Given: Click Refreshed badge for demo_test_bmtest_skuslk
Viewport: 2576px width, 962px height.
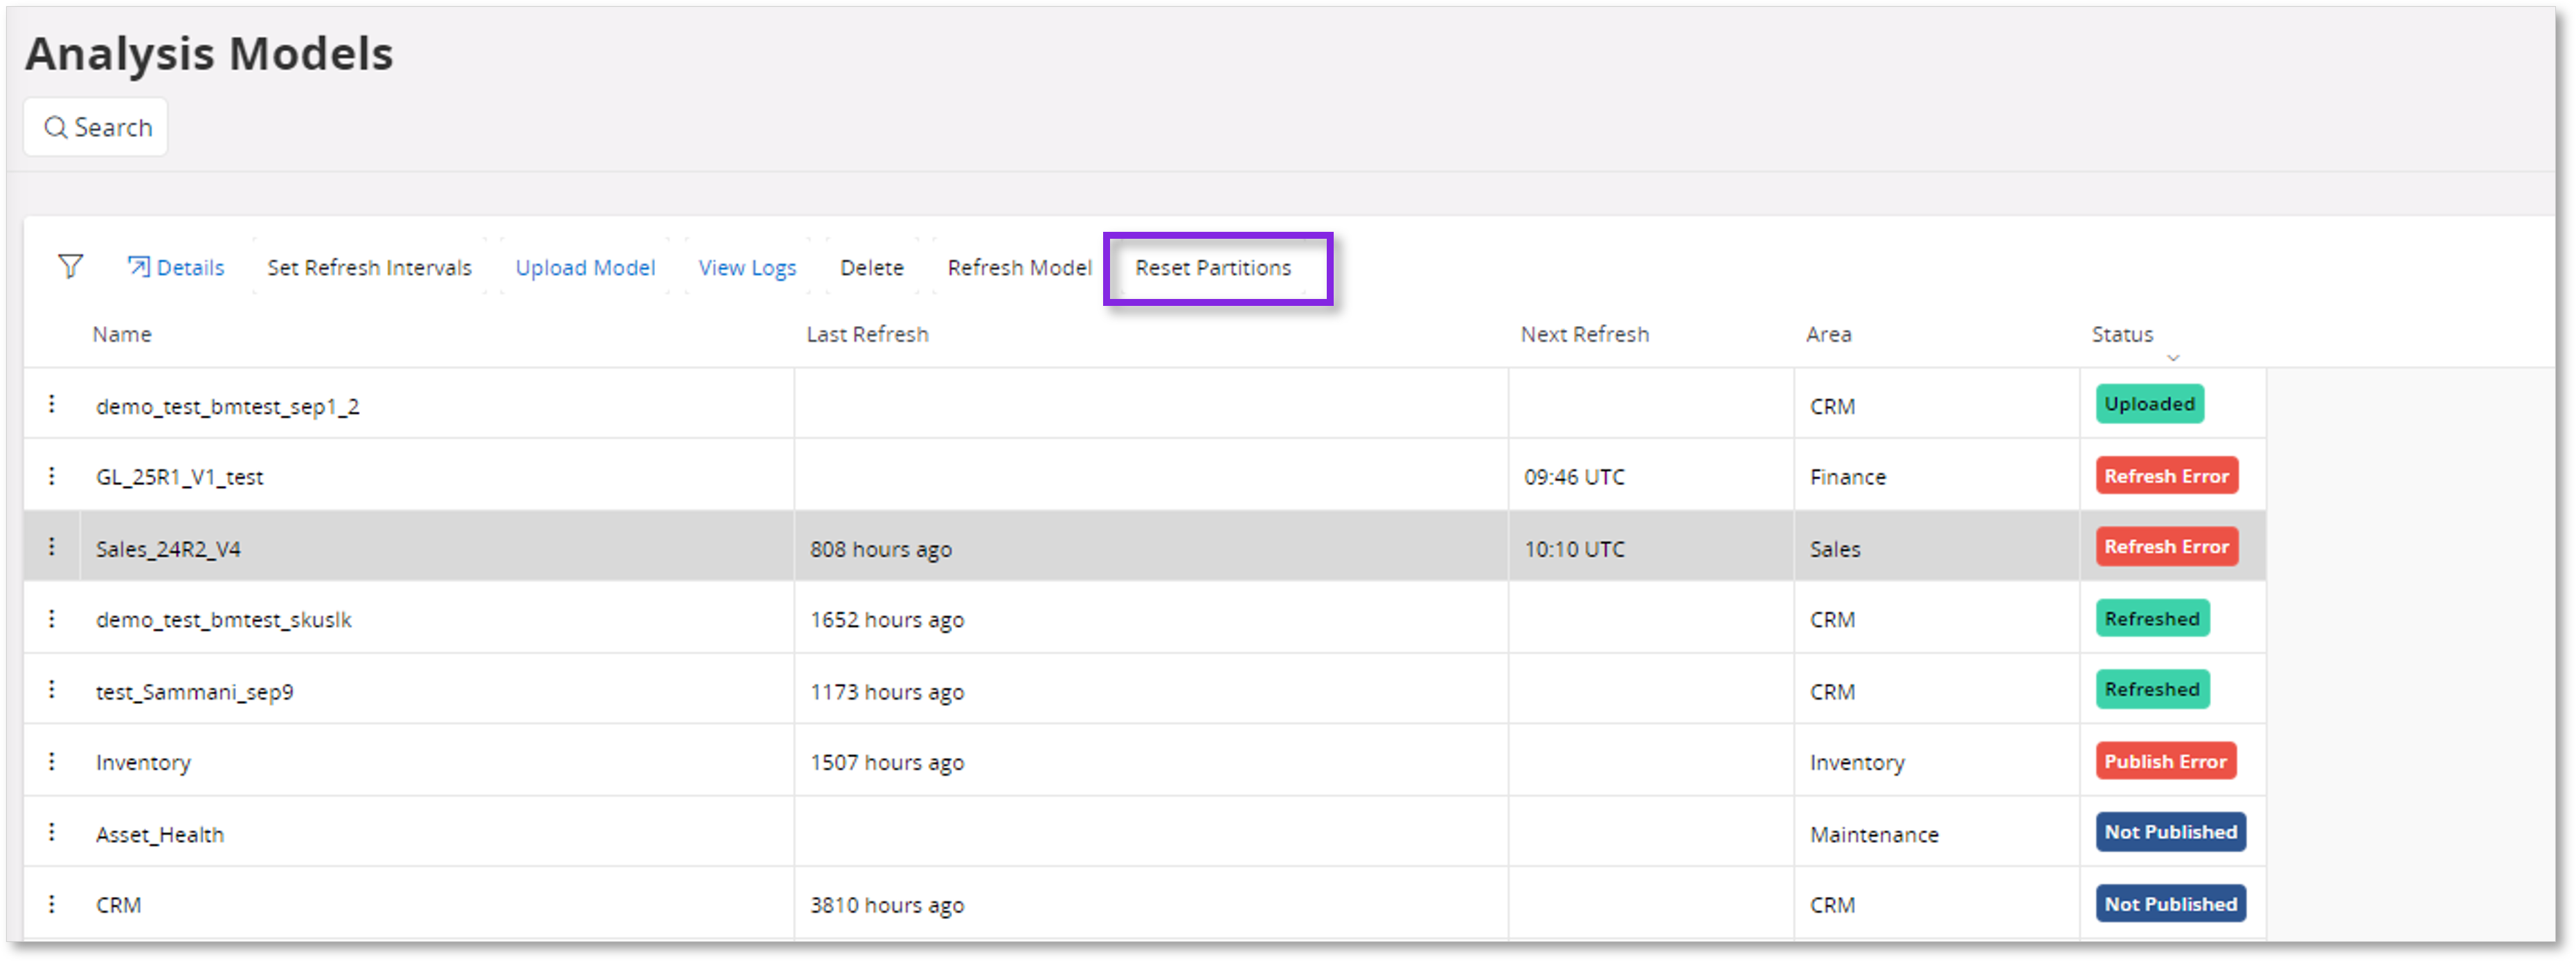Looking at the screenshot, I should 2152,618.
